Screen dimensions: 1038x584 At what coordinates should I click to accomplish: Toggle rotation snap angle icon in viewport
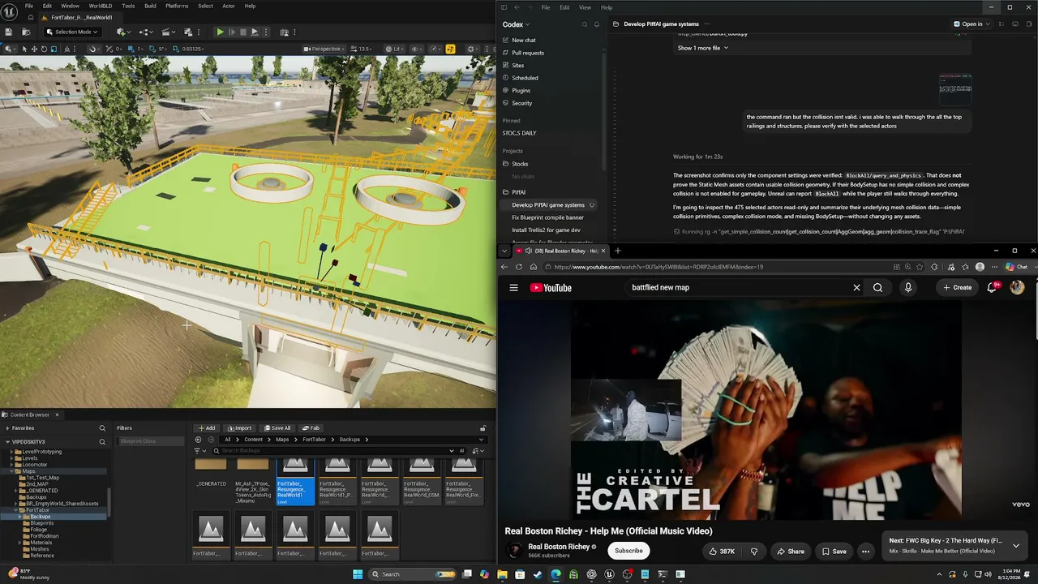tap(154, 49)
